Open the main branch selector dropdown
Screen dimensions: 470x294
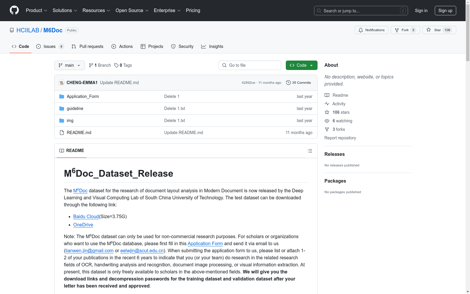[x=70, y=65]
